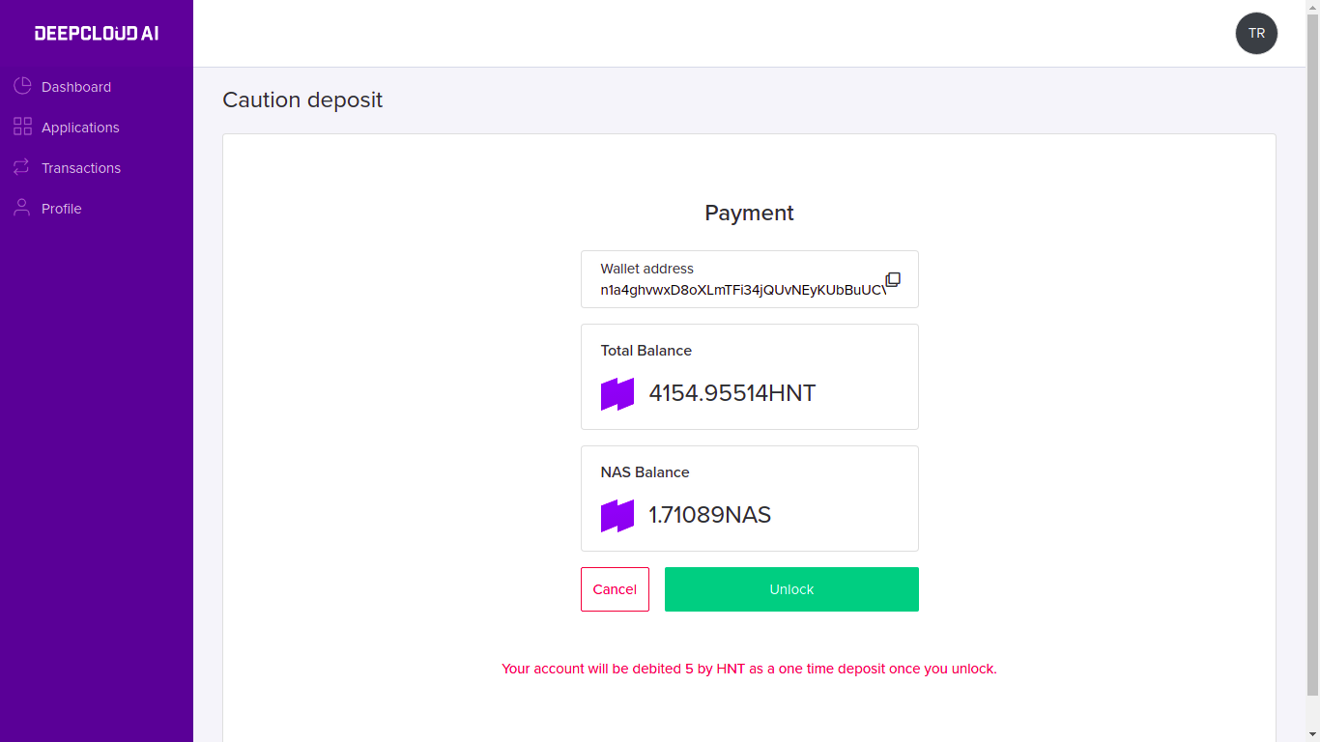Screen dimensions: 1320x742
Task: Click the purple HNT token icon
Action: tap(617, 394)
